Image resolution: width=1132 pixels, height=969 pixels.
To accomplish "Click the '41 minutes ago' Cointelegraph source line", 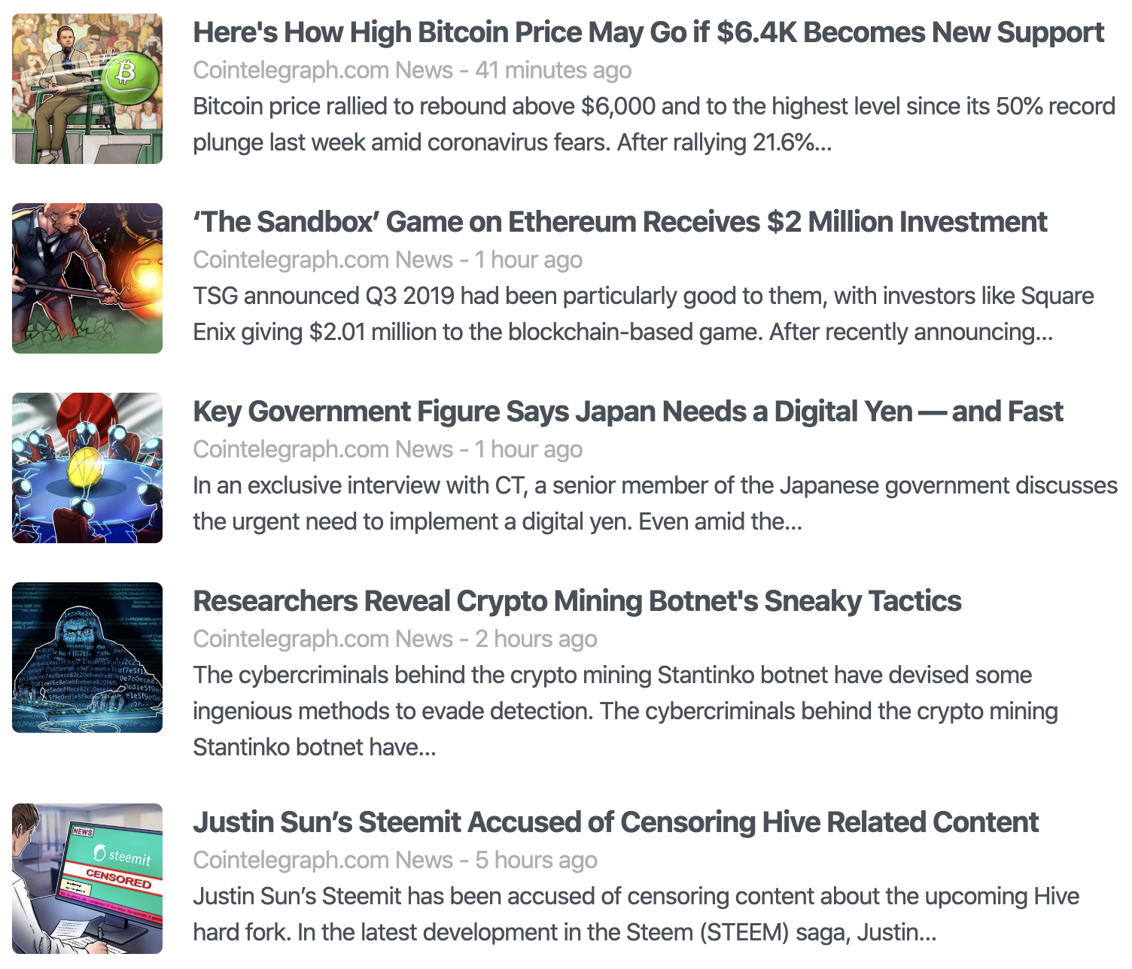I will (x=412, y=71).
